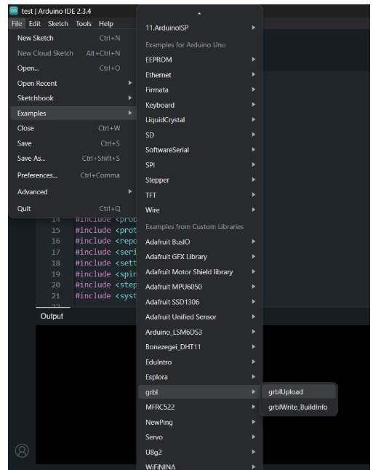Click the #include on code line 19
The height and width of the screenshot is (470, 373).
(93, 274)
